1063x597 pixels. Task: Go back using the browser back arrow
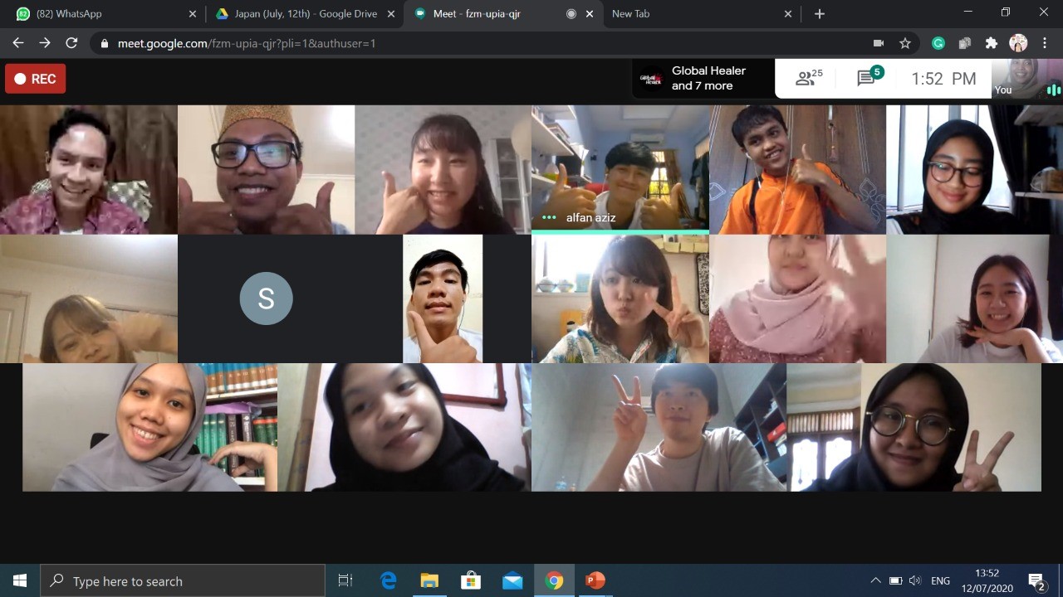pyautogui.click(x=18, y=43)
